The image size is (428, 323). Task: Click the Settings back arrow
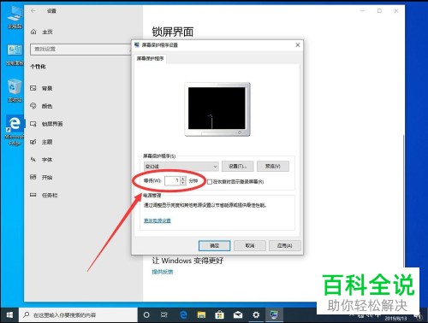[33, 11]
